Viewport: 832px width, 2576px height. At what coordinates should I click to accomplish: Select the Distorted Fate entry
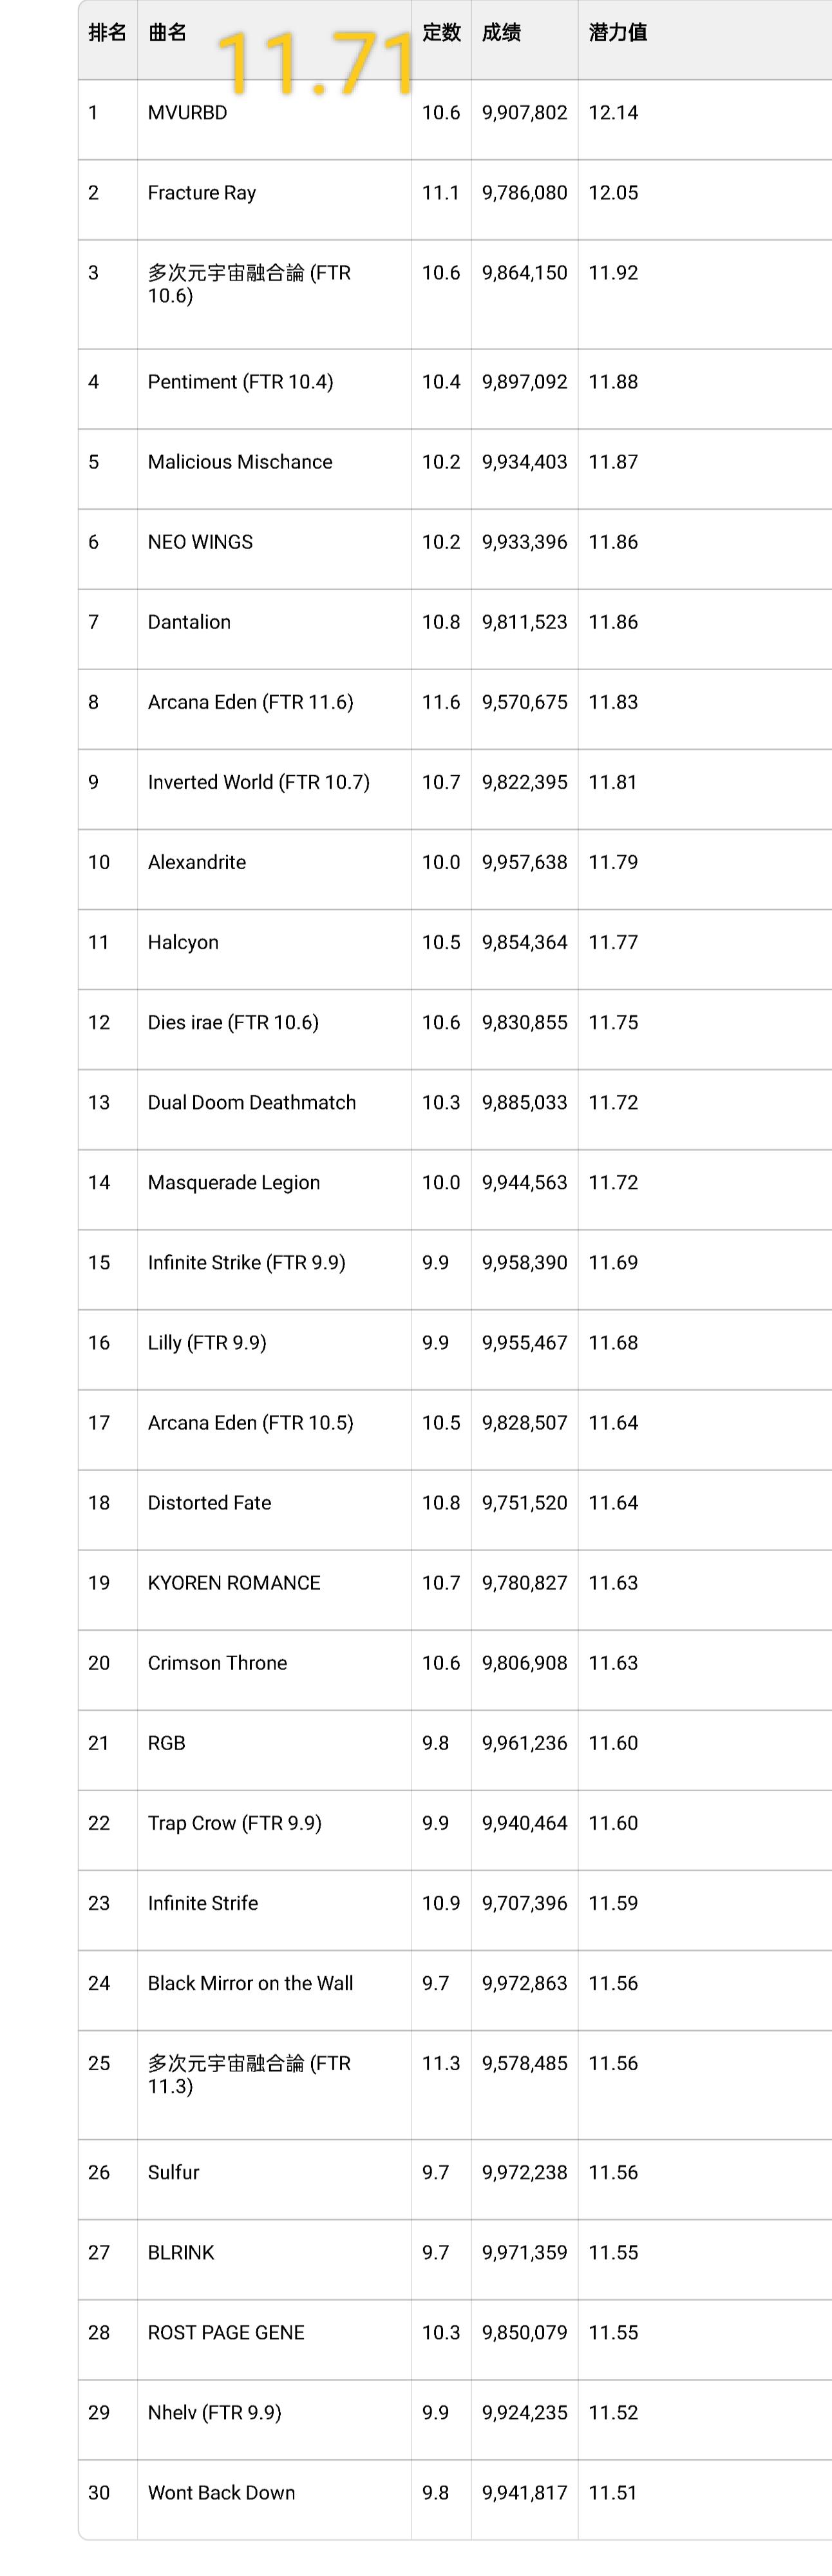209,1502
